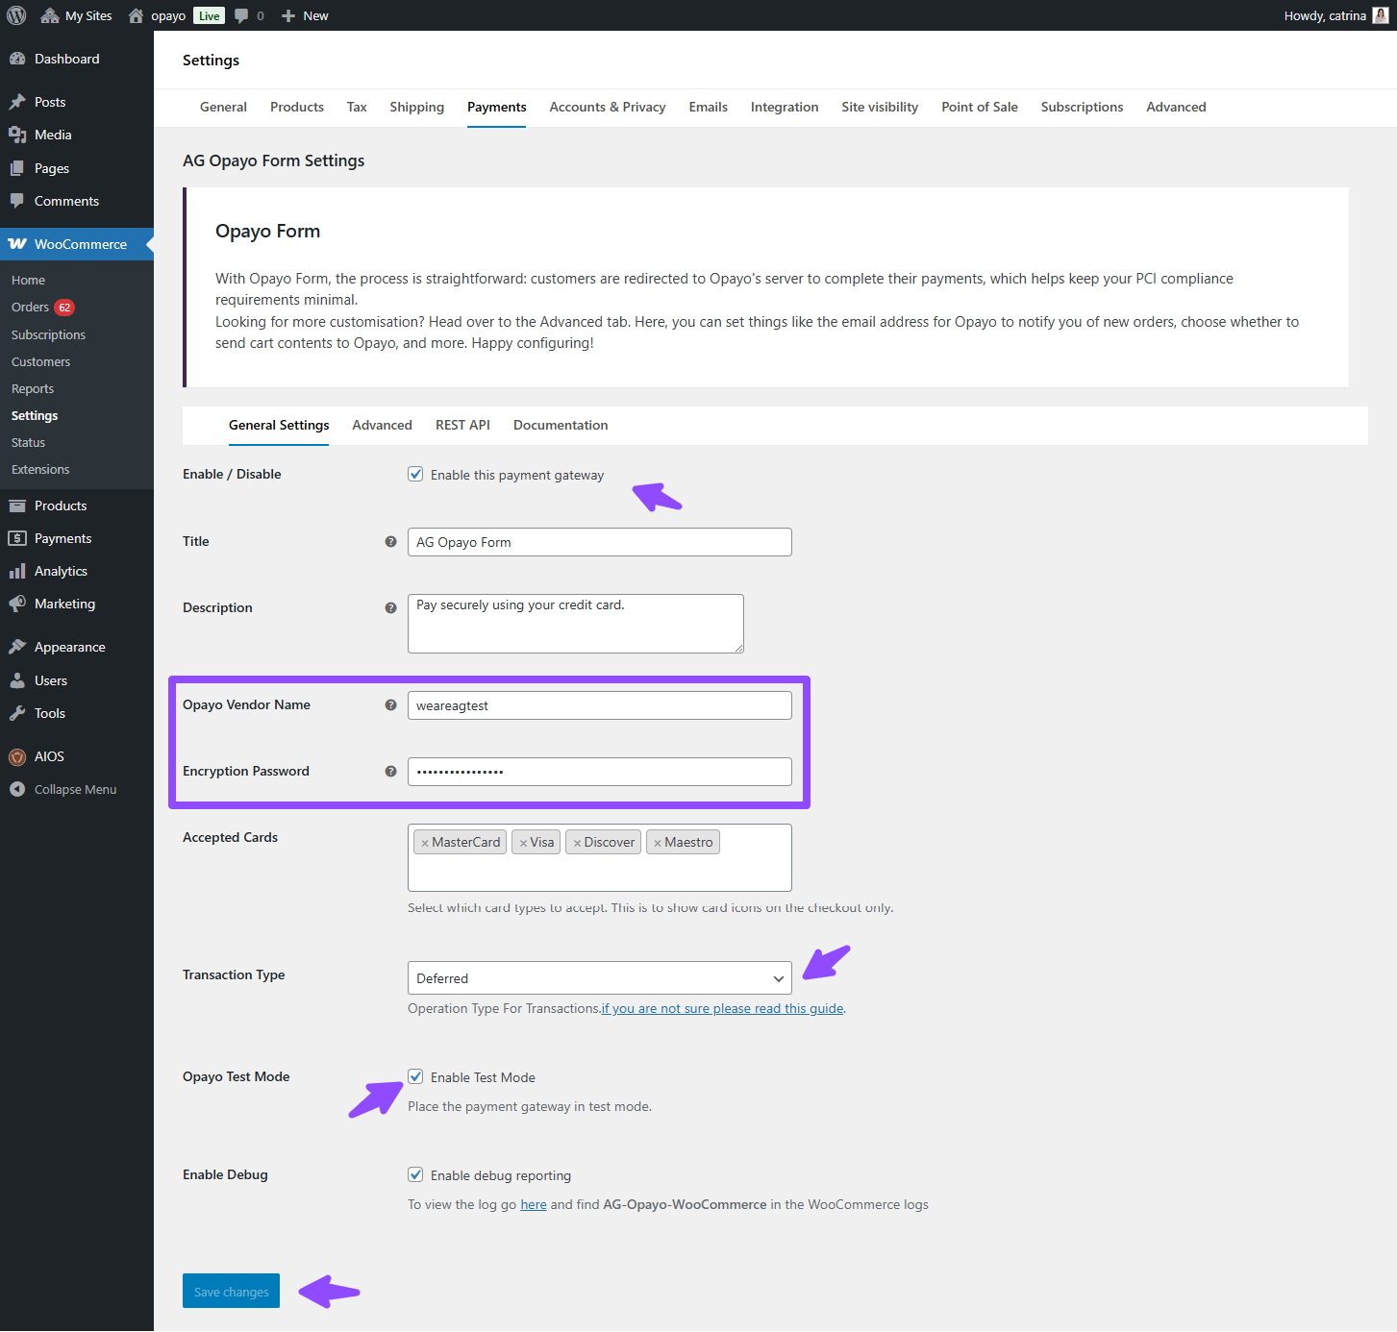
Task: Open Reports in WooCommerce submenu
Action: tap(33, 389)
